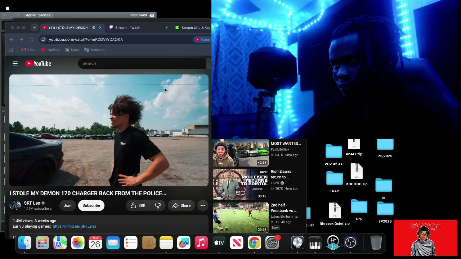Launch Maps from the Dock

click(x=60, y=243)
